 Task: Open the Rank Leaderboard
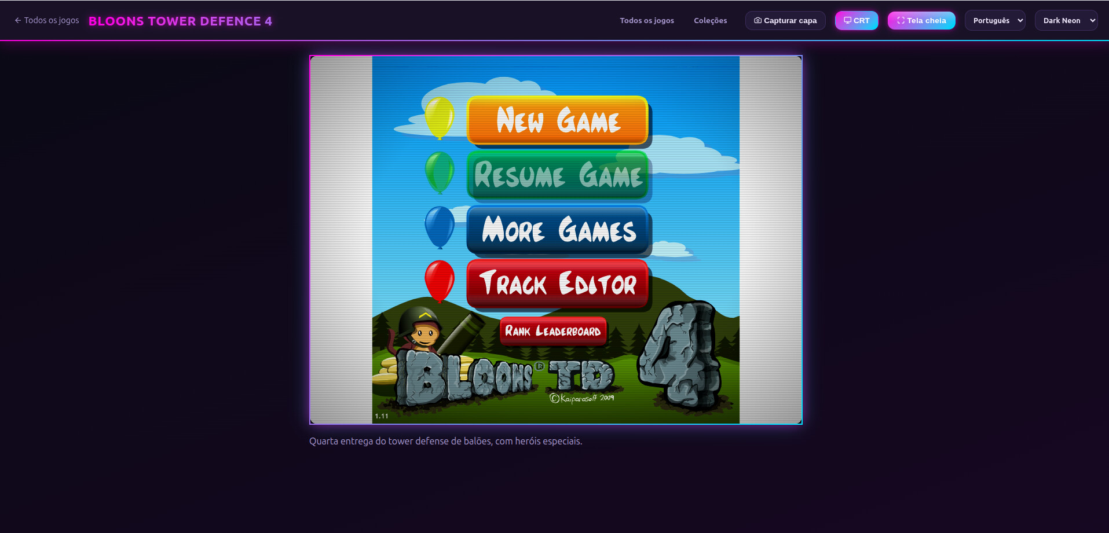tap(553, 331)
